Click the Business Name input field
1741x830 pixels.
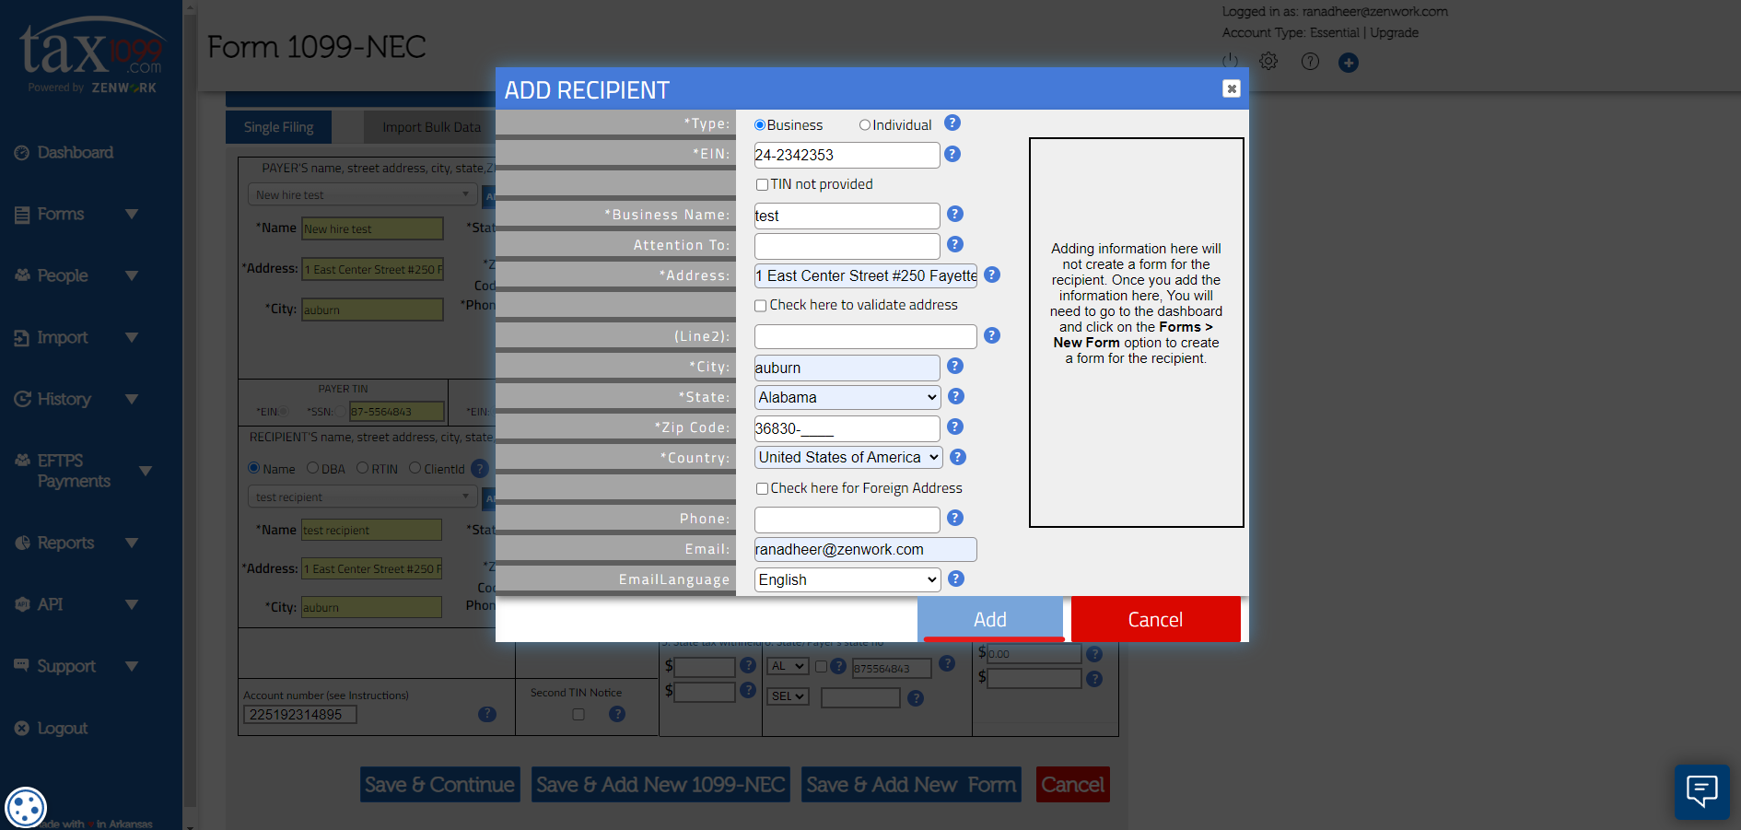click(x=847, y=216)
